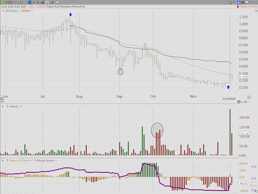Click the save disk icon

[247, 3]
